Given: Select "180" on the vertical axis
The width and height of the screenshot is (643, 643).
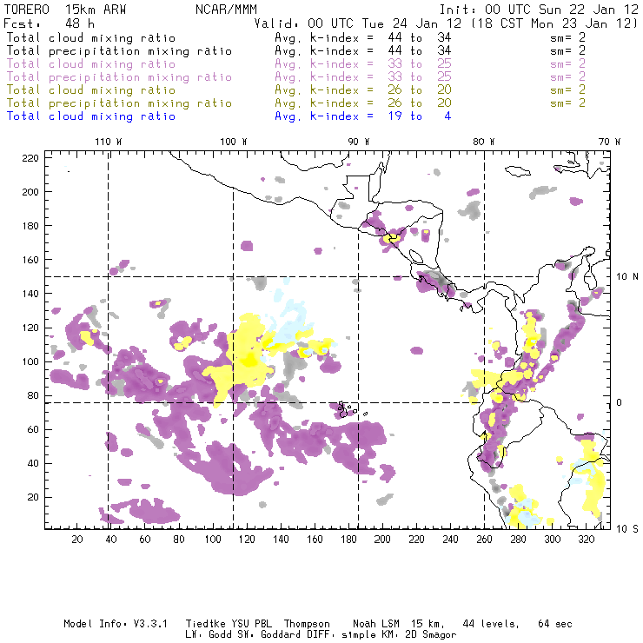Looking at the screenshot, I should tap(30, 226).
